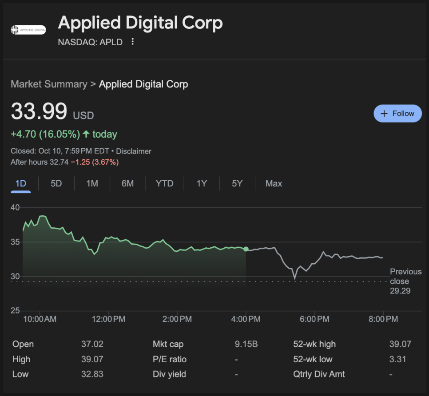Switch to the 1M chart range
The height and width of the screenshot is (396, 429).
92,184
